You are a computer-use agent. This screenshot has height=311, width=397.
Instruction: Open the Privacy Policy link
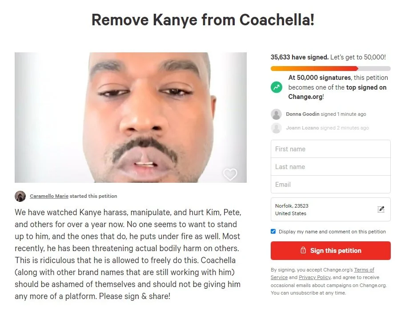pos(315,277)
